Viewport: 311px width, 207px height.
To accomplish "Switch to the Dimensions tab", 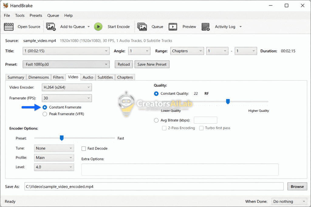I will coord(39,77).
